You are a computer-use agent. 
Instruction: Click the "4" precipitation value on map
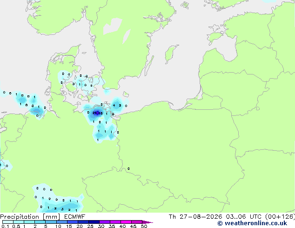[114, 105]
